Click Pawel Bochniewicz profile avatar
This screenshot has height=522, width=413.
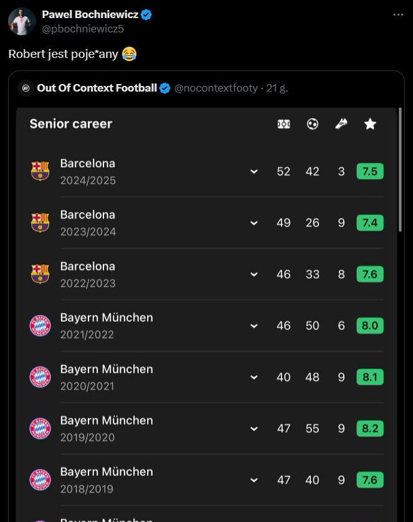click(22, 22)
